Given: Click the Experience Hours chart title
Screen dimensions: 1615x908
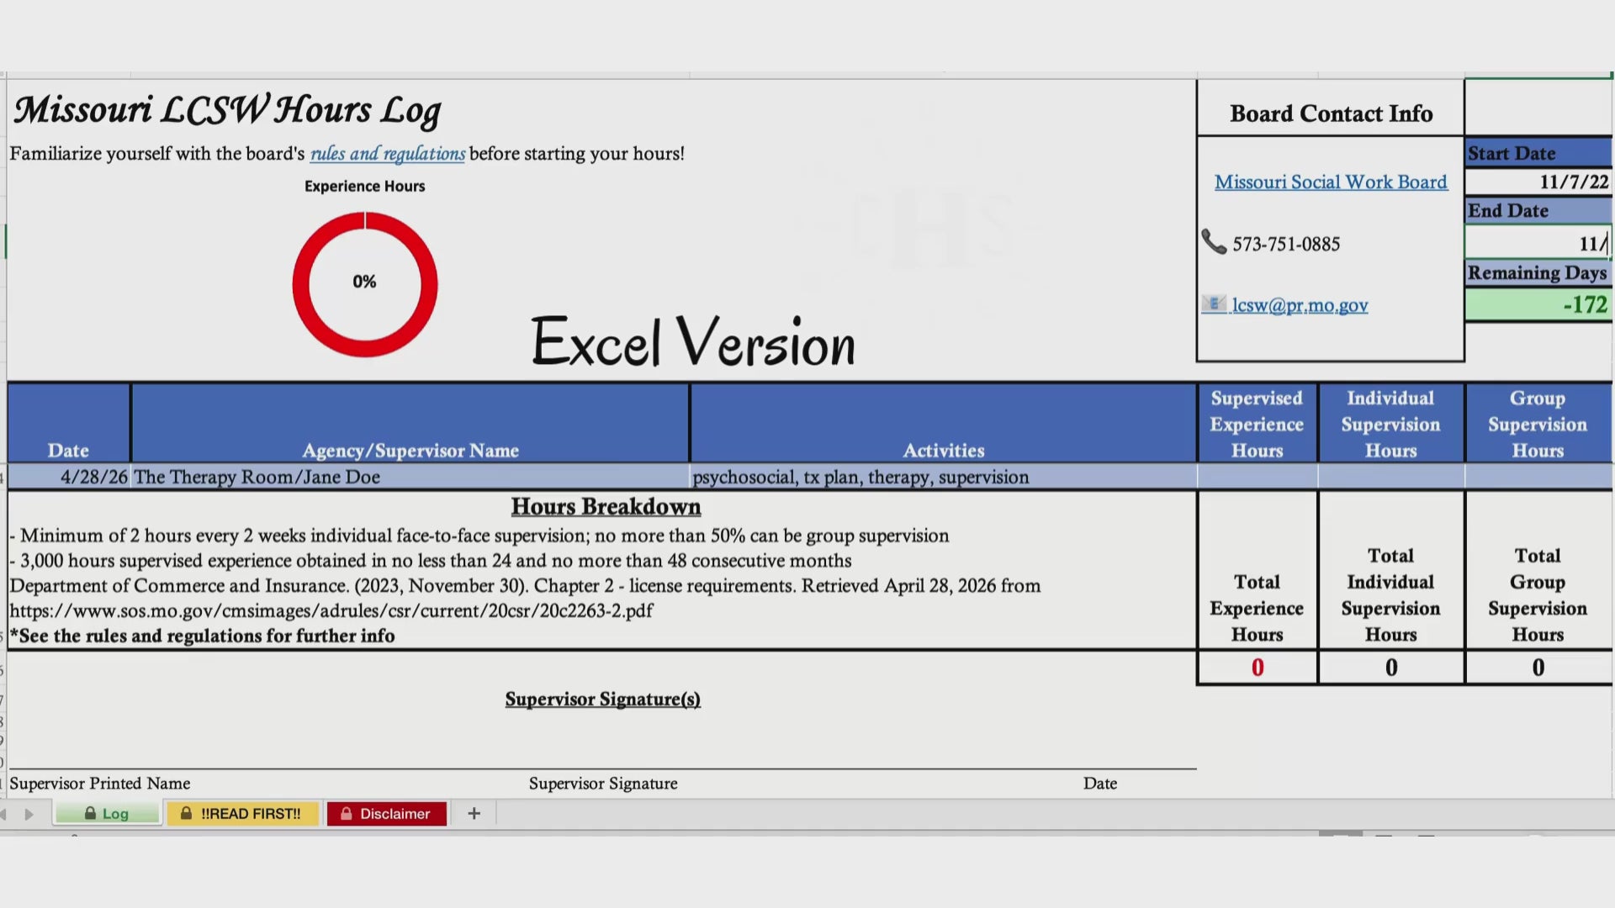Looking at the screenshot, I should point(364,186).
